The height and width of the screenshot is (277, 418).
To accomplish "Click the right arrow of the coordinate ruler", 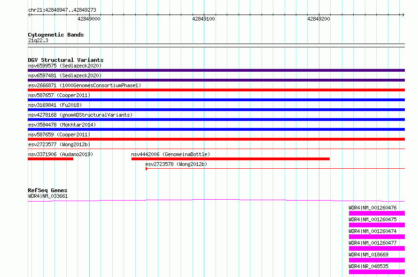I will coord(403,15).
